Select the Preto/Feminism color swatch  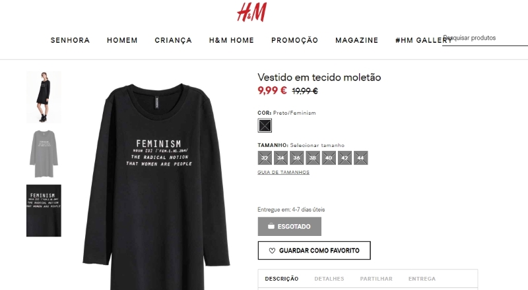point(265,125)
